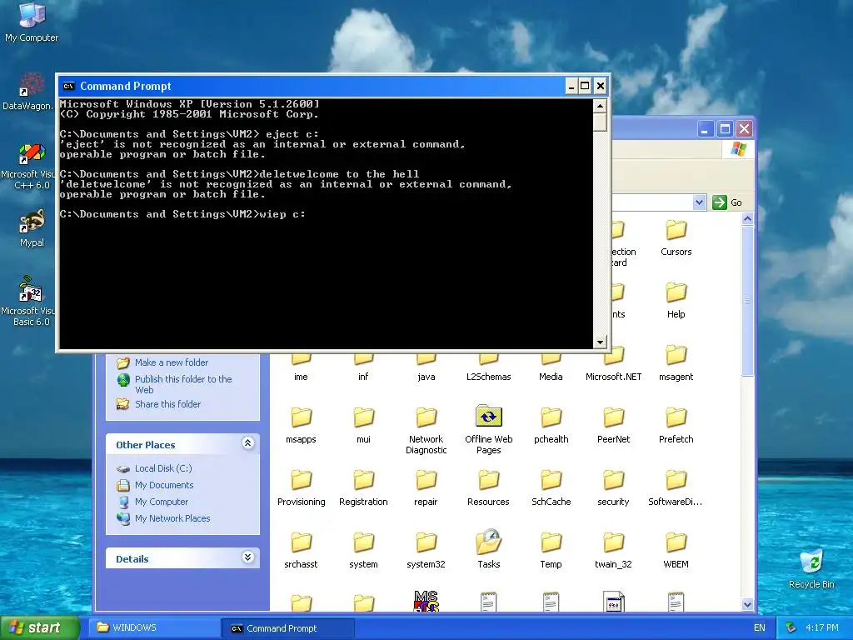Click Explorer window scroll down arrow
This screenshot has width=853, height=640.
click(x=747, y=605)
